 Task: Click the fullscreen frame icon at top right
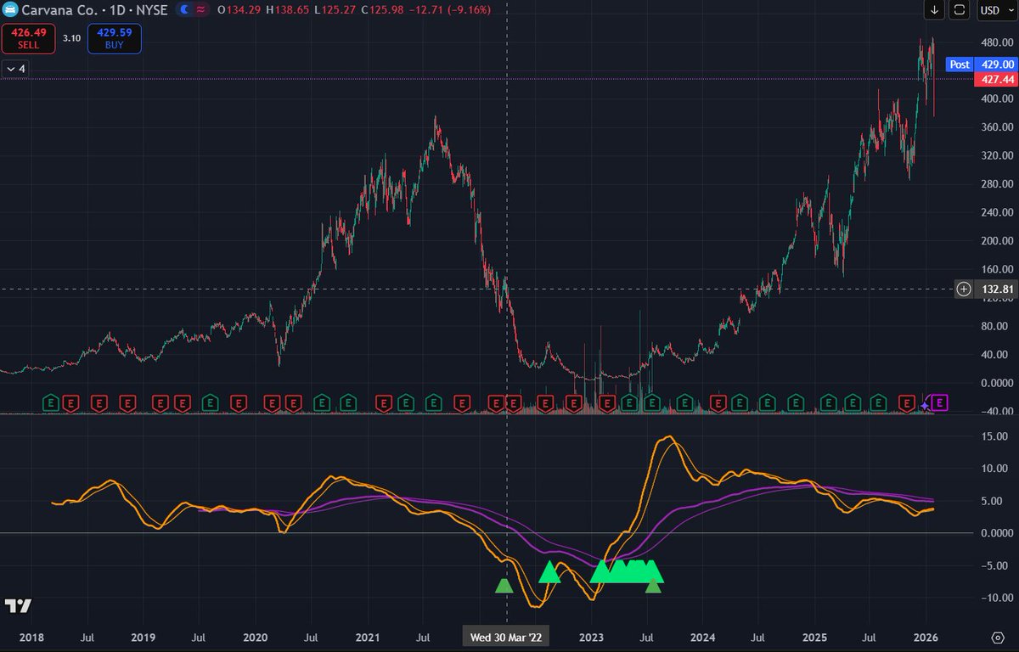(x=960, y=10)
